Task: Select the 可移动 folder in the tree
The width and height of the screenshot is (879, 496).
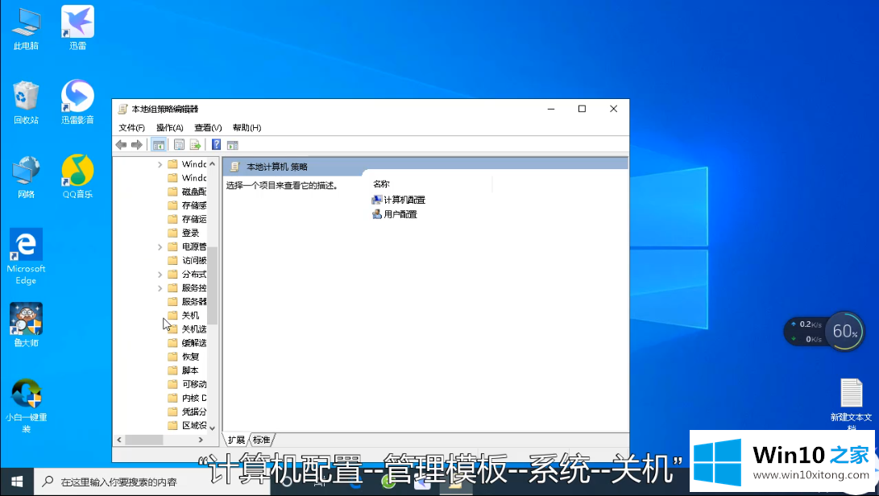Action: coord(187,384)
